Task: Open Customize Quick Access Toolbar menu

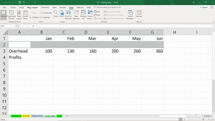Action: coord(35,2)
